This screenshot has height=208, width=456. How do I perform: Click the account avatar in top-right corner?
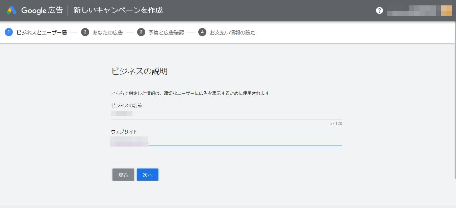tap(446, 10)
